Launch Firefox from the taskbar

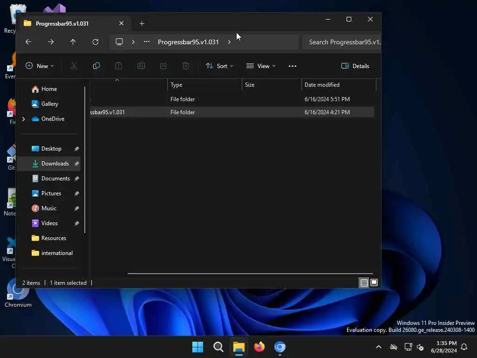click(259, 347)
